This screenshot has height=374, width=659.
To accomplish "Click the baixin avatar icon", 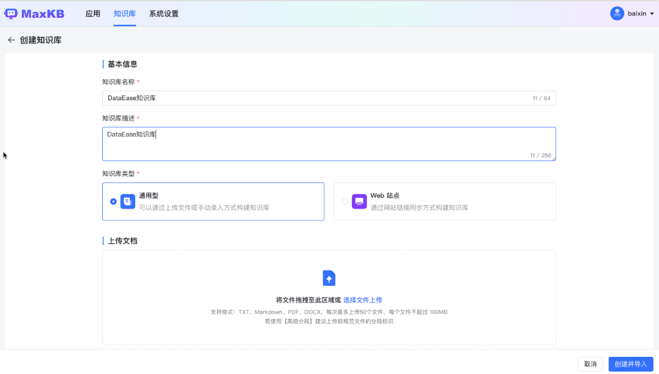I will (617, 13).
